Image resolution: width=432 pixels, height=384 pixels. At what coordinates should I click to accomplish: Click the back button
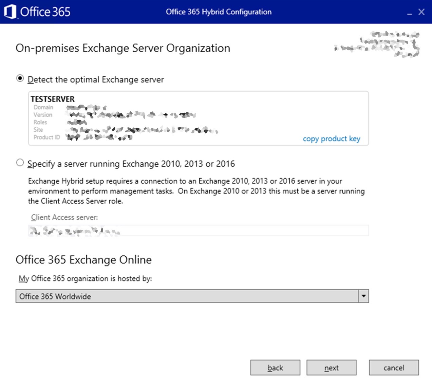275,368
